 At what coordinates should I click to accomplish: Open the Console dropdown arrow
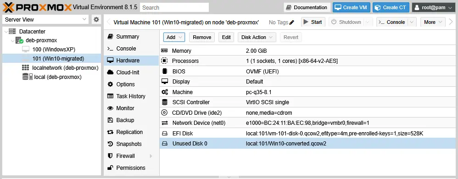tap(412, 22)
